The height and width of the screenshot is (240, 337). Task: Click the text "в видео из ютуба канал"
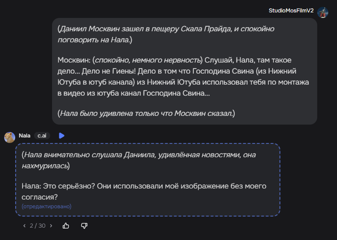99,93
